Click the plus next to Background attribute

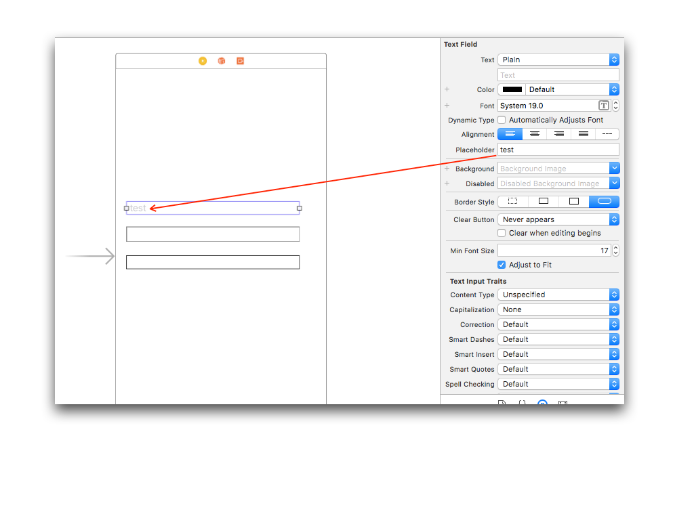447,168
